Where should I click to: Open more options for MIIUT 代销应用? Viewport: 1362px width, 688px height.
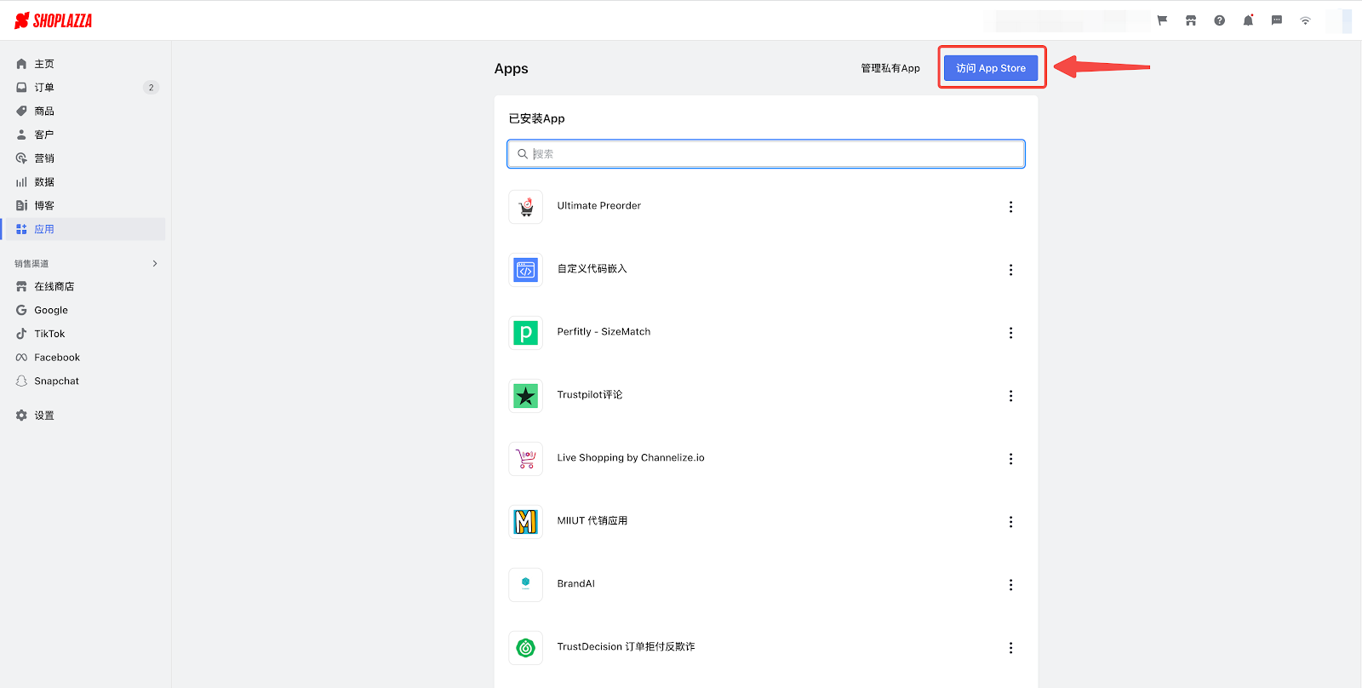[1010, 522]
